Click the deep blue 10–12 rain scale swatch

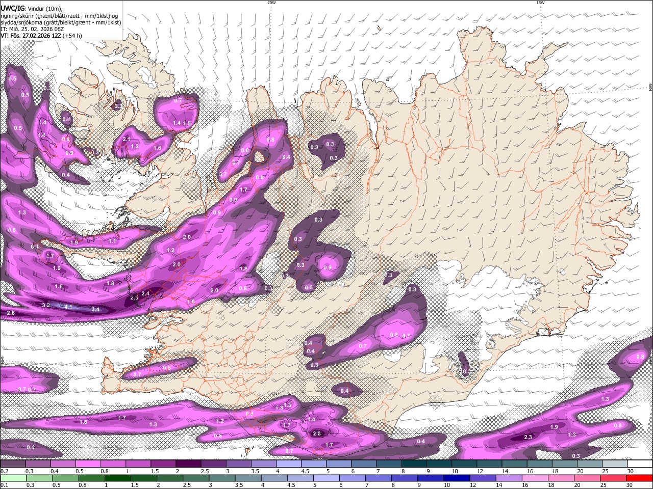pyautogui.click(x=457, y=478)
